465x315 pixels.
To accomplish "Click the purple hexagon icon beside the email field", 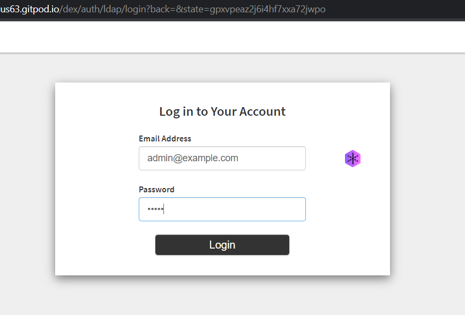I will click(352, 158).
